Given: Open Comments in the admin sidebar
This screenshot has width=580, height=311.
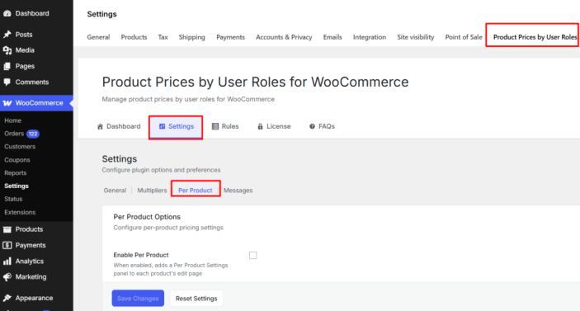Looking at the screenshot, I should click(x=32, y=82).
